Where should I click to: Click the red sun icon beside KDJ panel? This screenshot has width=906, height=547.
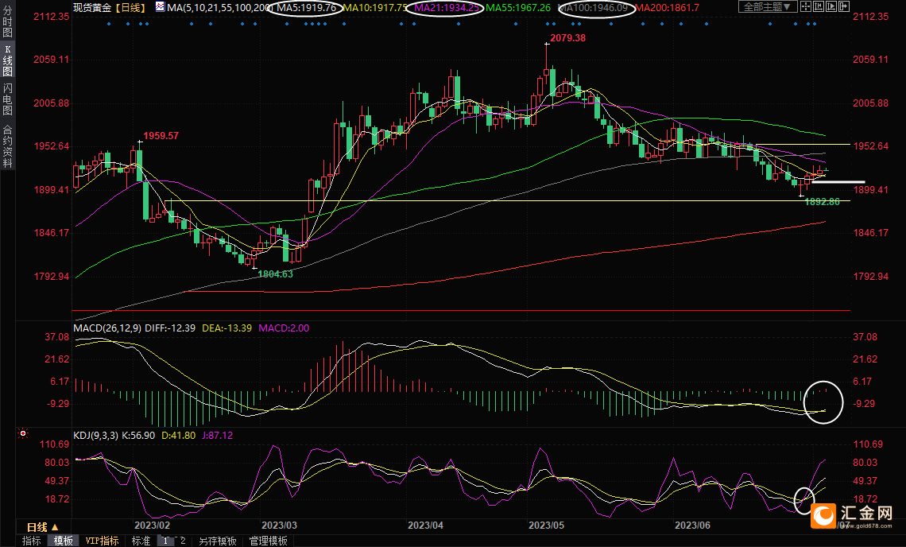tap(23, 434)
